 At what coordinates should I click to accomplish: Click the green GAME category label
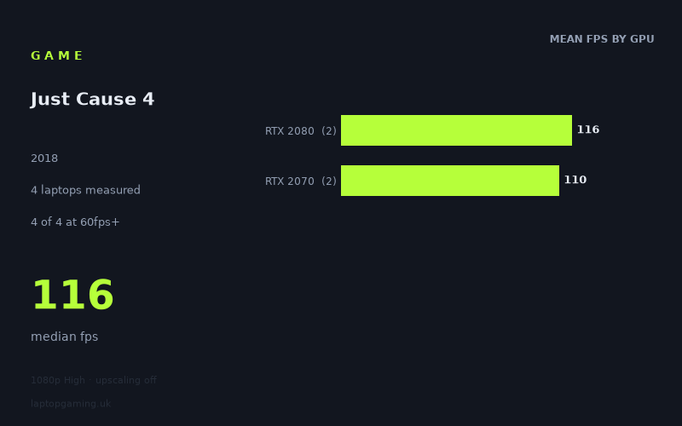pyautogui.click(x=56, y=55)
